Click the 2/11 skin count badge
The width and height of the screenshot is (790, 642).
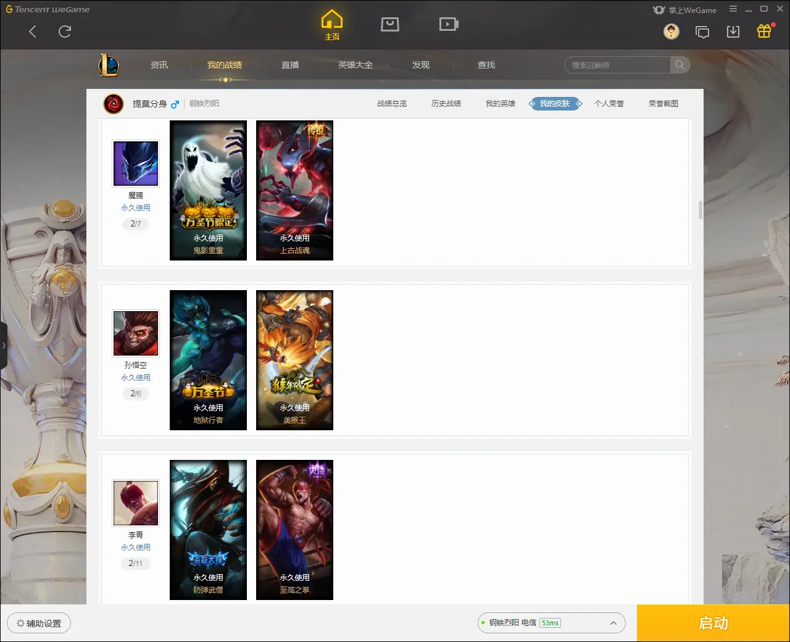tap(136, 563)
